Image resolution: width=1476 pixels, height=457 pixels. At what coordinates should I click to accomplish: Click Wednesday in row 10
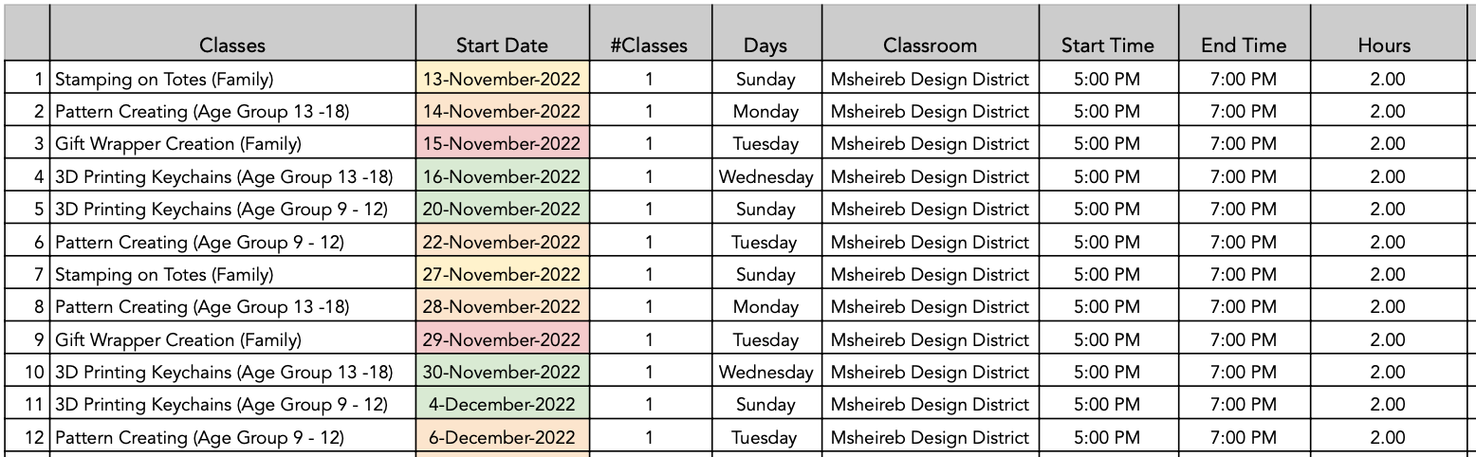(766, 373)
